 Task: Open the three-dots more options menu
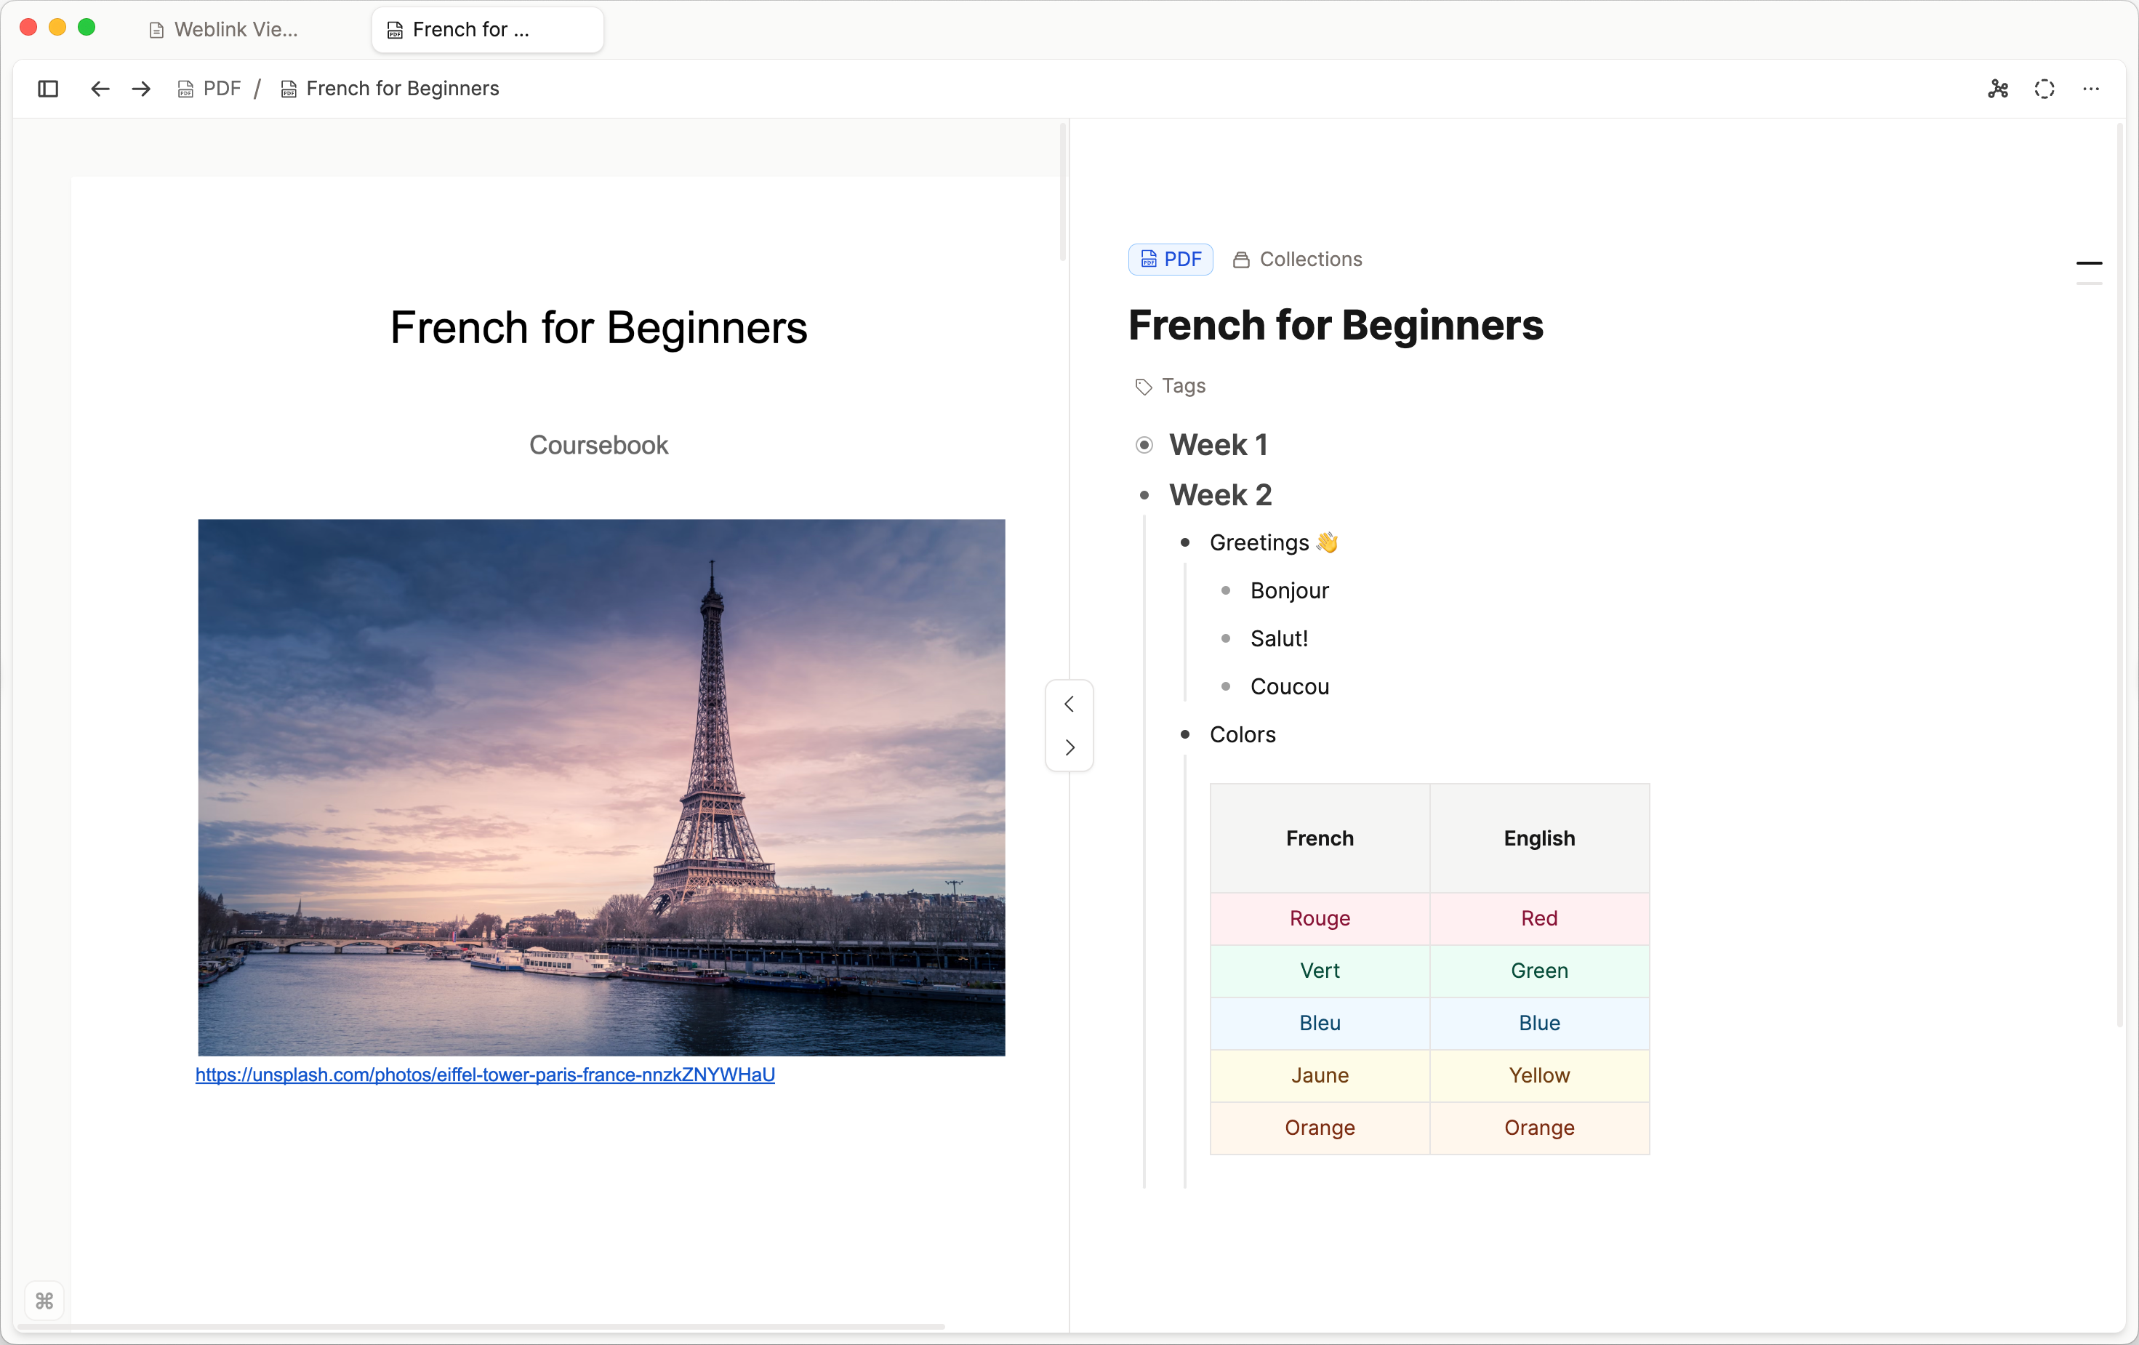(2090, 89)
